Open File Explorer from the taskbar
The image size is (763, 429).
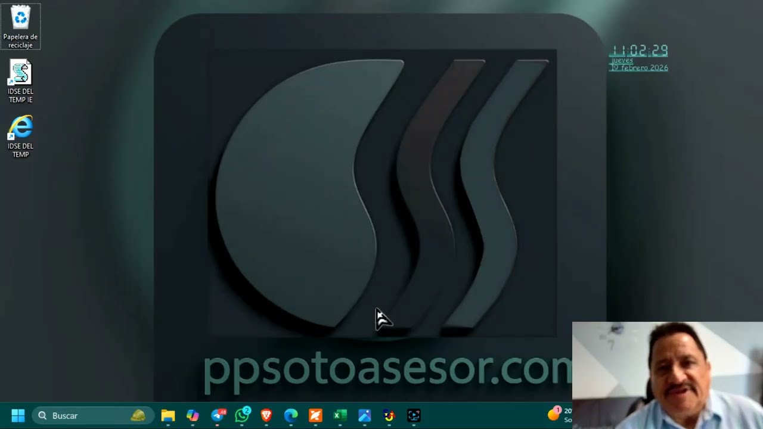[168, 415]
